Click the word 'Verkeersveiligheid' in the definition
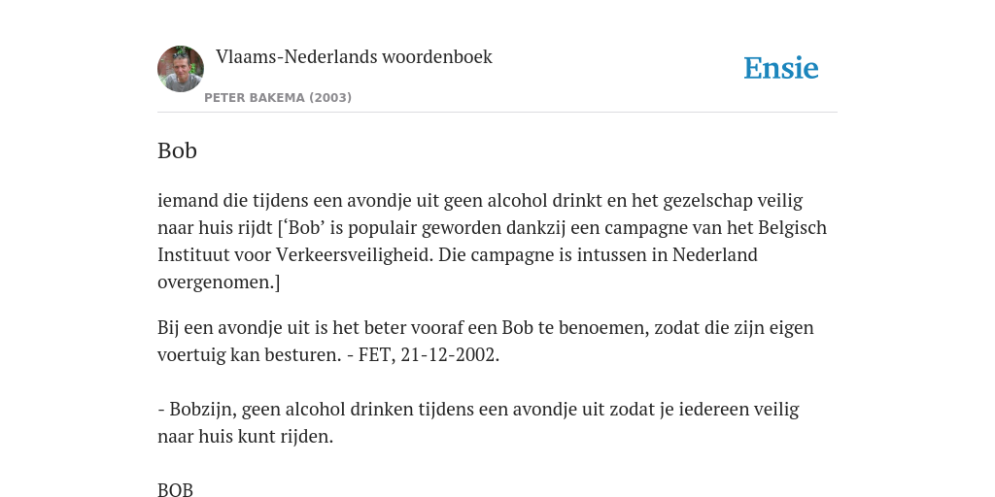The image size is (995, 497). [x=354, y=255]
